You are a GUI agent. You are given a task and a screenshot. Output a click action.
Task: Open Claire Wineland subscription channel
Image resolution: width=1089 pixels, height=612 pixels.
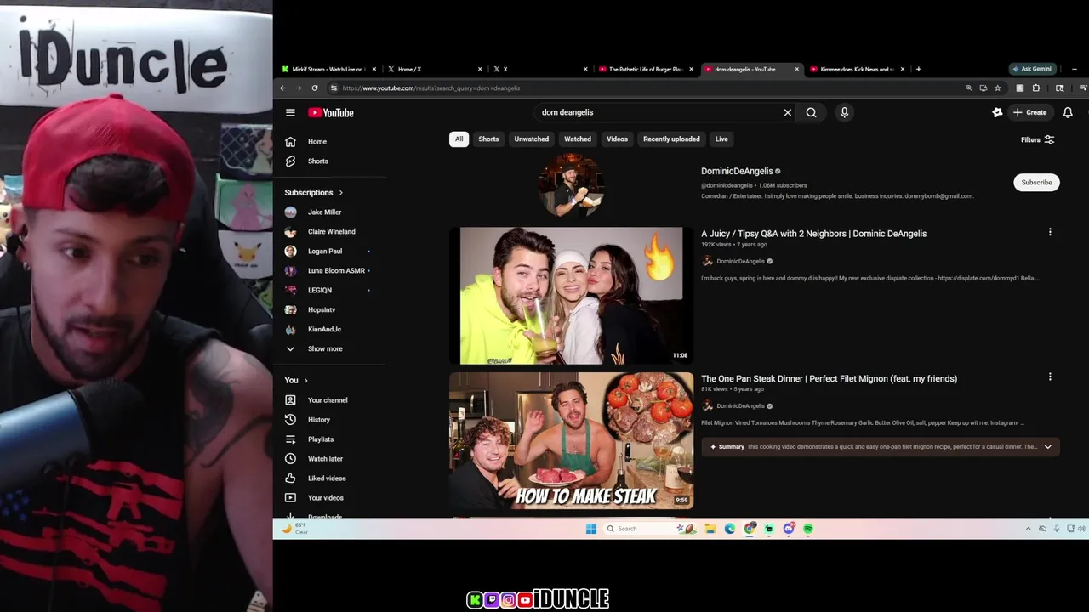(330, 232)
